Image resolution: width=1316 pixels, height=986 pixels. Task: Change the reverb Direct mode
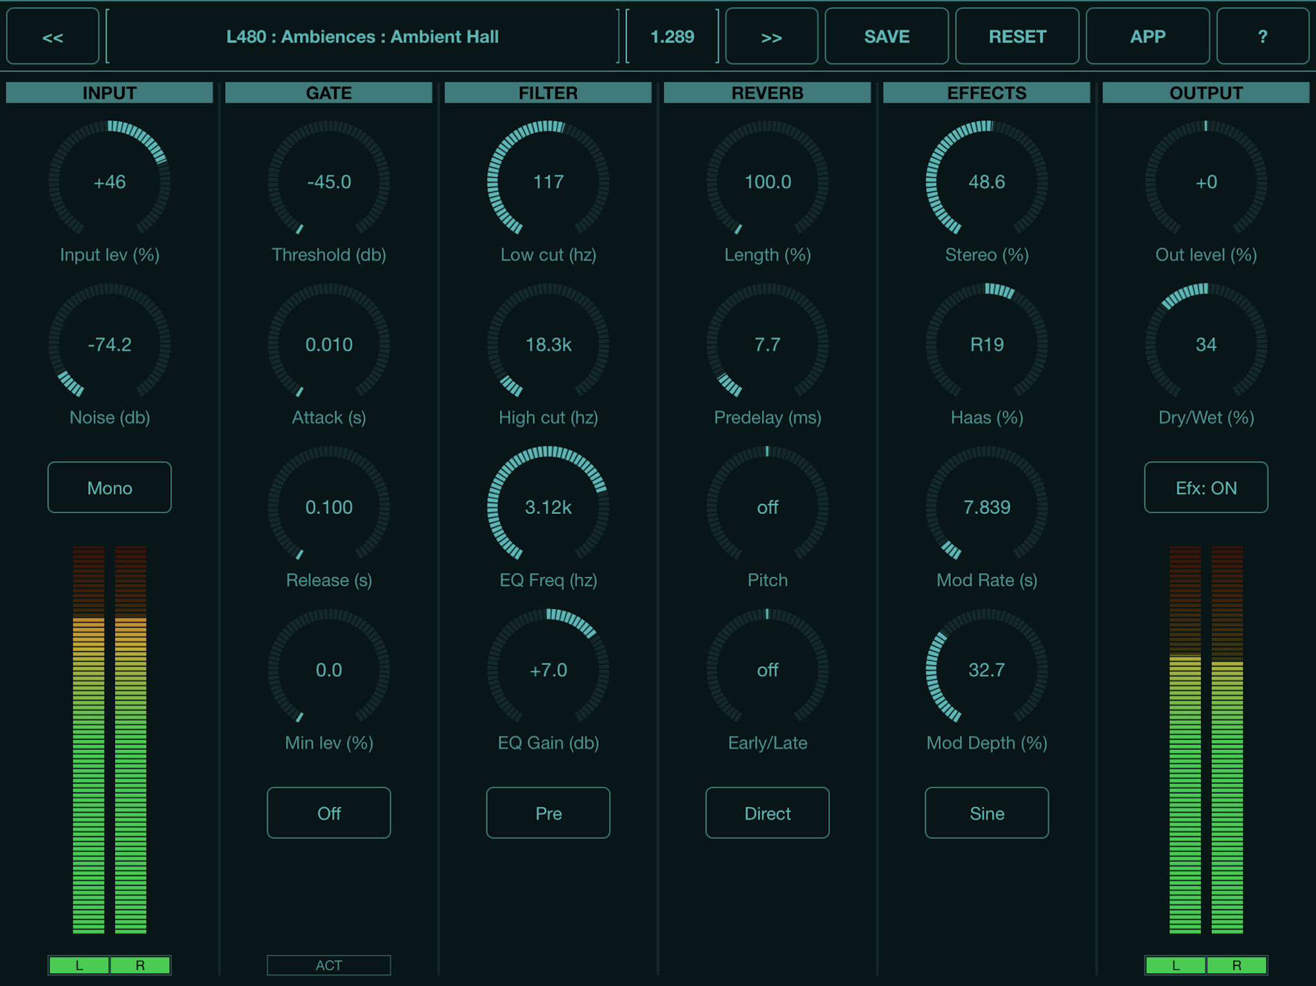[x=767, y=813]
